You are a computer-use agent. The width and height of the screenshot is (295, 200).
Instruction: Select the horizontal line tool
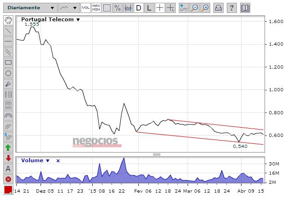pyautogui.click(x=8, y=41)
